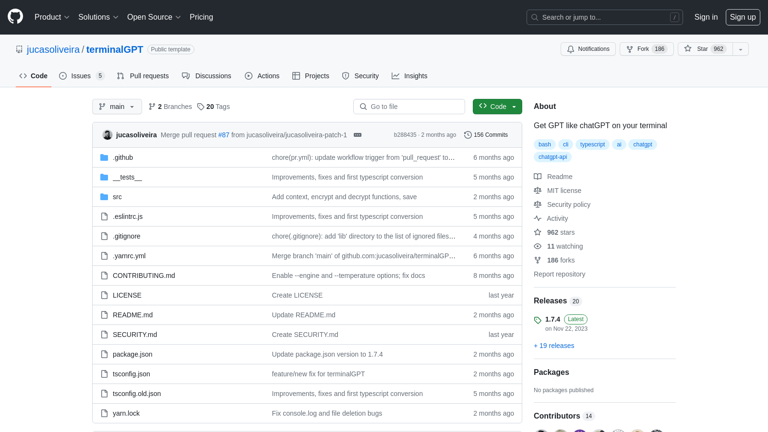Click the fork icon next to 186 forks

pos(538,260)
